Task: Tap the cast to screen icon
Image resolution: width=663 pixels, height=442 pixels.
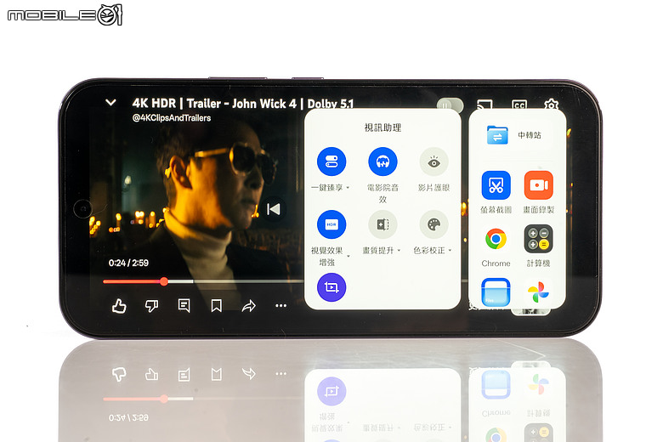Action: coord(484,104)
